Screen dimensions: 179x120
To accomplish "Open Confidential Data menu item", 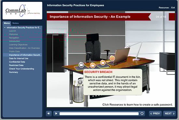I will (x=17, y=62).
